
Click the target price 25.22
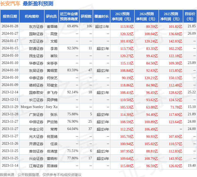192,92
